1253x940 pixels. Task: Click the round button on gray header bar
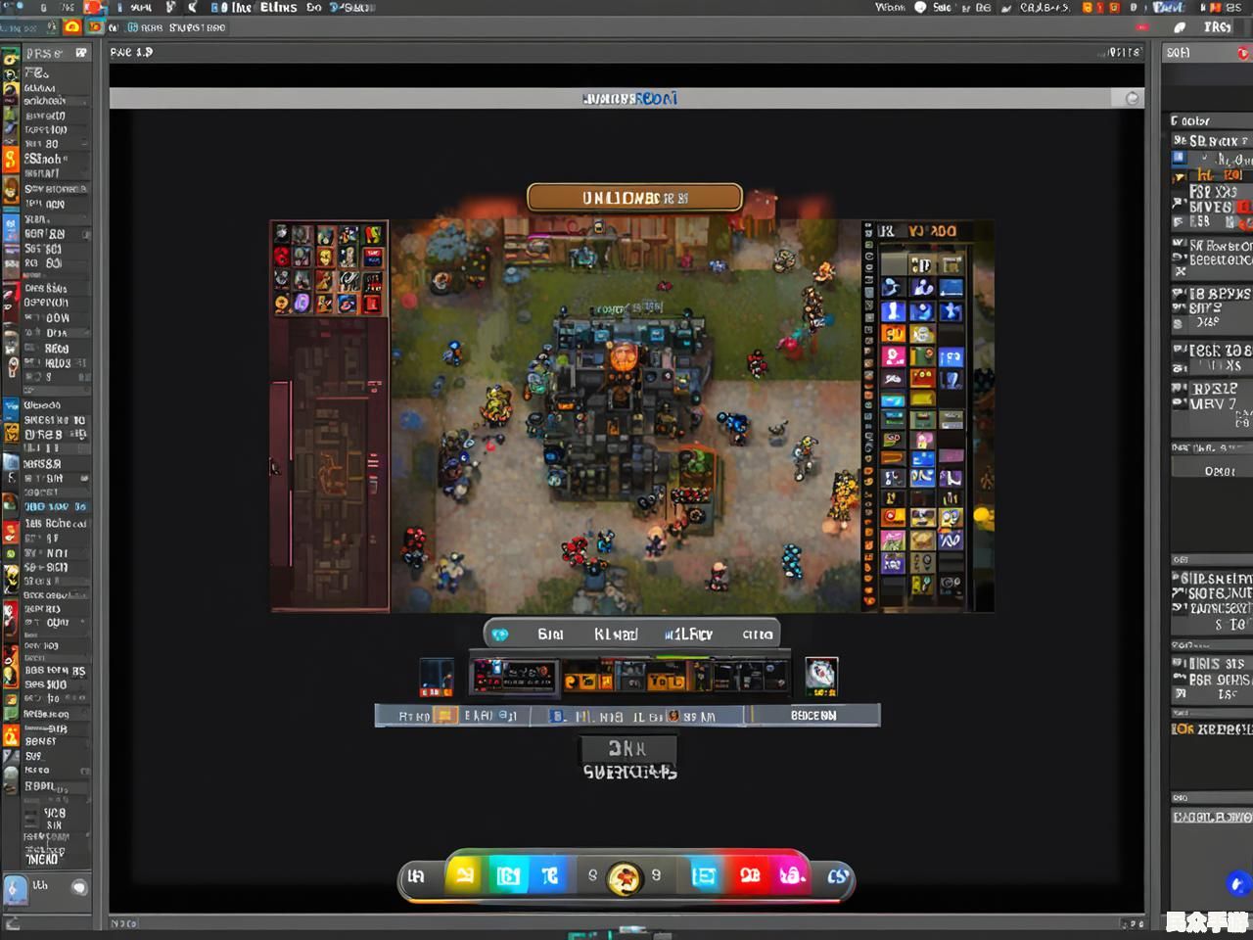pyautogui.click(x=1132, y=98)
